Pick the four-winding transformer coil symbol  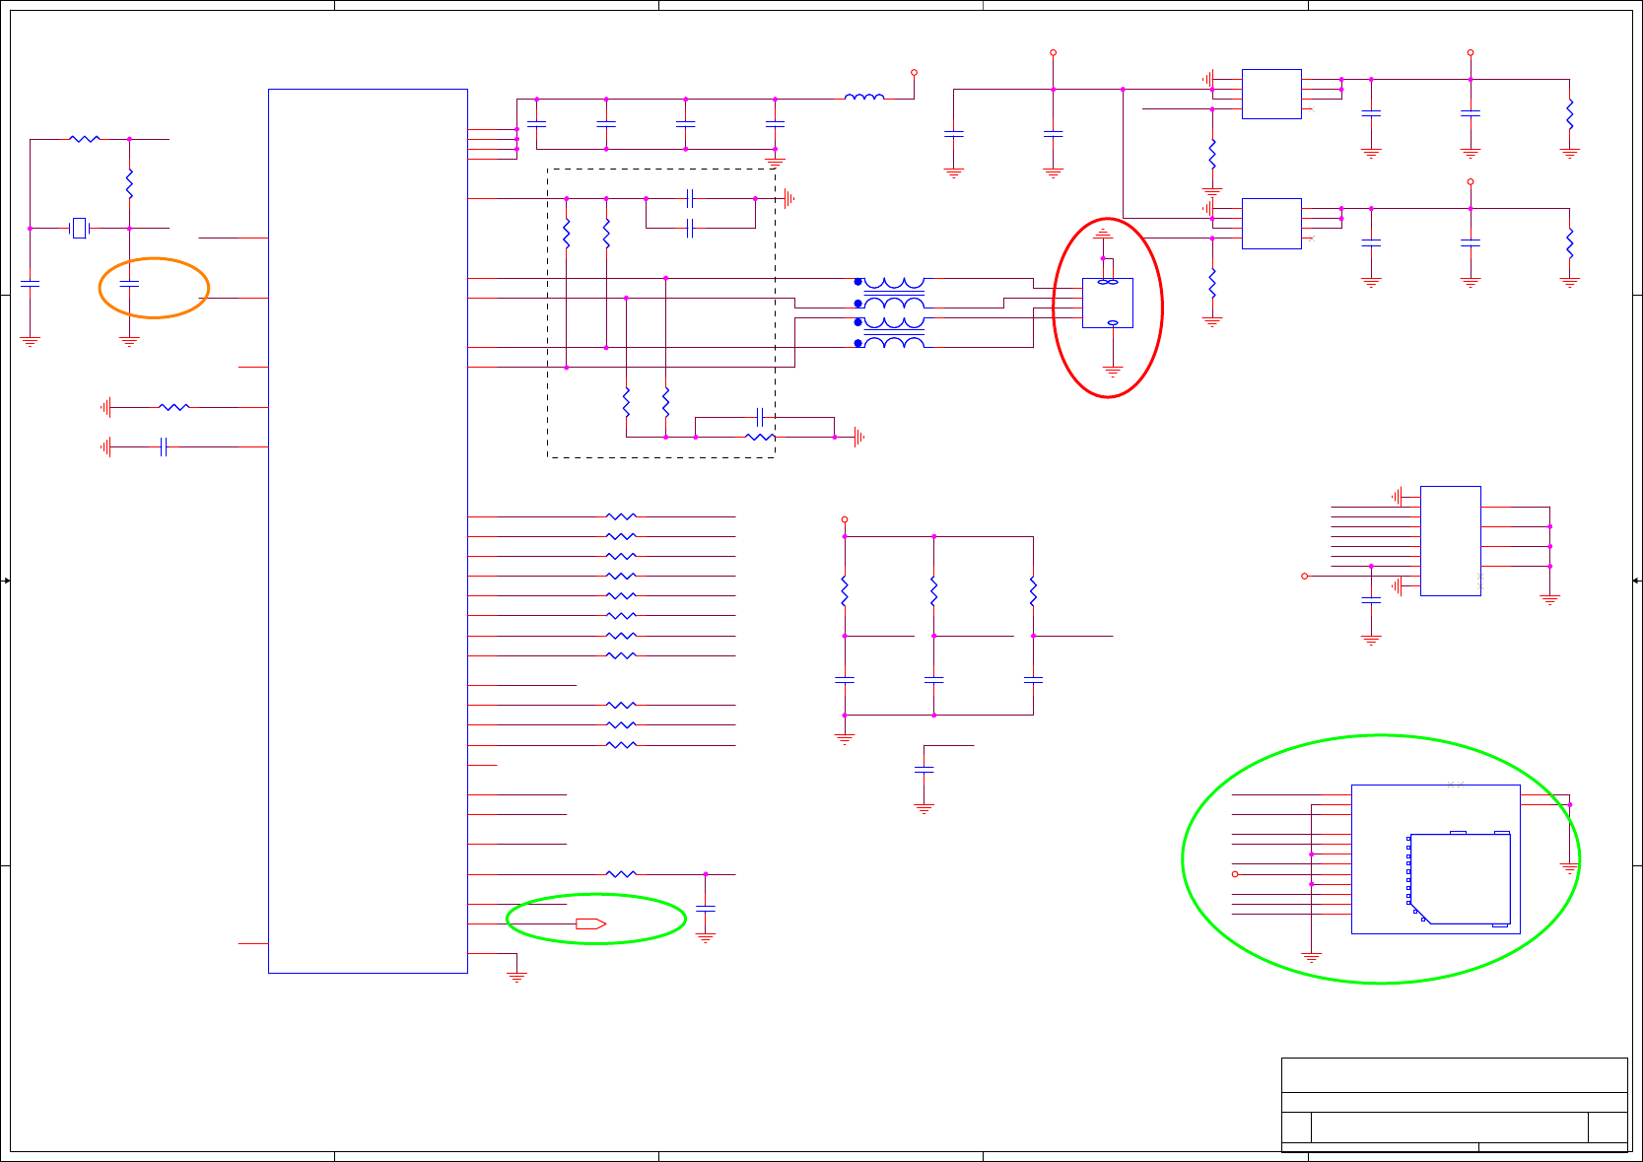point(891,313)
